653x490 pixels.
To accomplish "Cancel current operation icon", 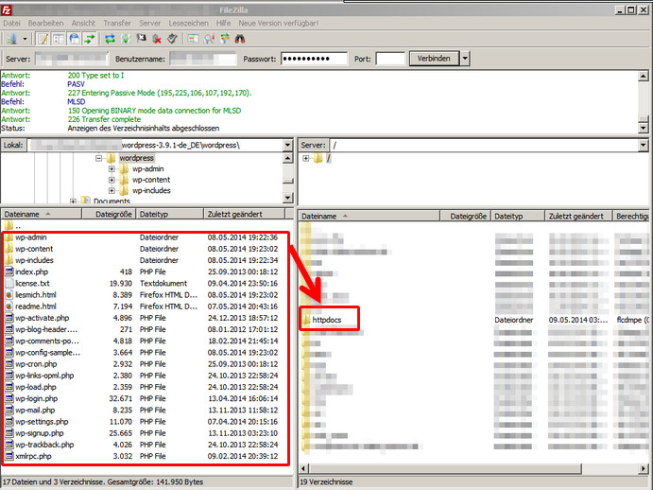I will (141, 39).
